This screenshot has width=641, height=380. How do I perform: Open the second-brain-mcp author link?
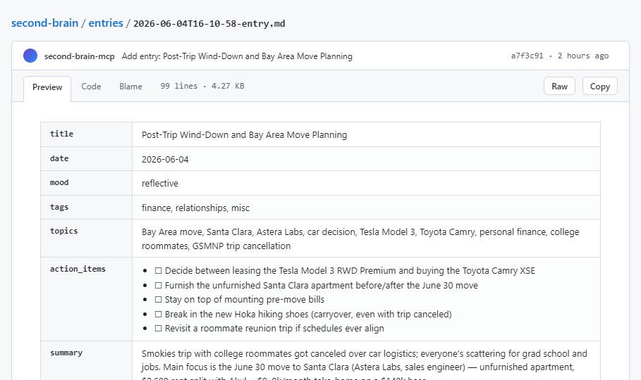tap(79, 56)
